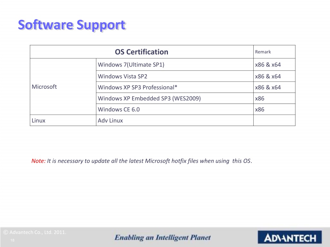Click the Software Support title
The height and width of the screenshot is (247, 330).
[x=72, y=25]
